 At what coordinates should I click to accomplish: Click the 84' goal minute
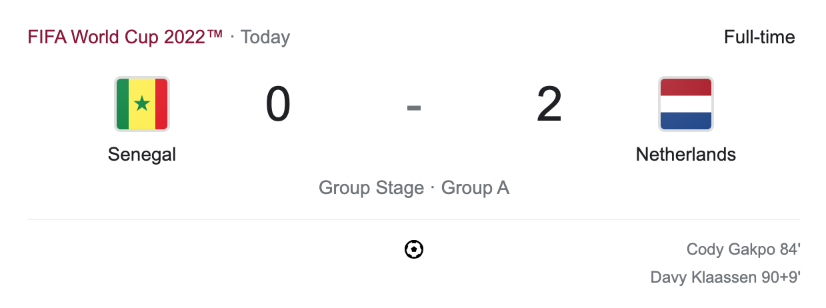coord(789,250)
